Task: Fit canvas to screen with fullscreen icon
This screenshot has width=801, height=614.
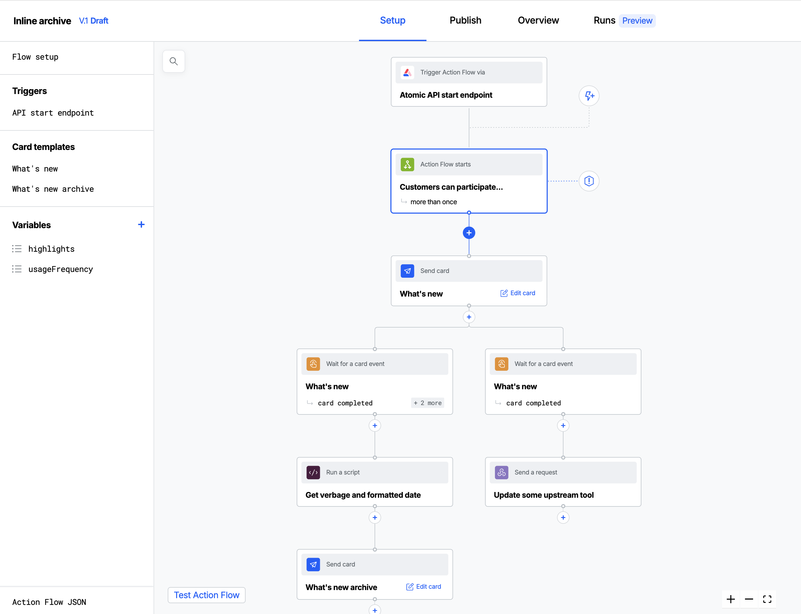Action: coord(767,600)
